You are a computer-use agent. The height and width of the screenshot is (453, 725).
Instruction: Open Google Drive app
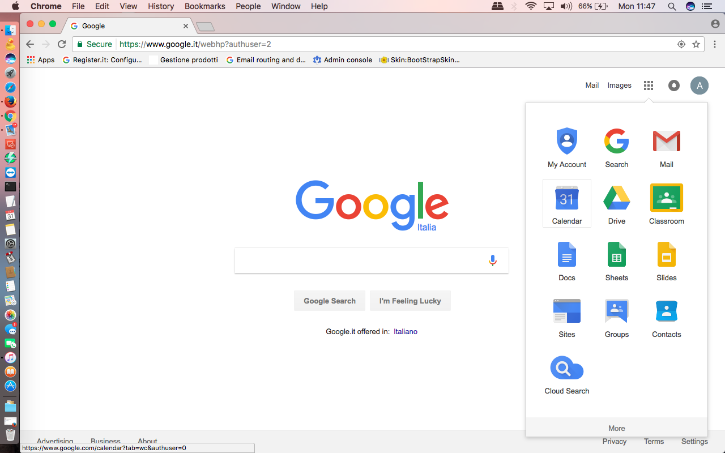(x=617, y=204)
